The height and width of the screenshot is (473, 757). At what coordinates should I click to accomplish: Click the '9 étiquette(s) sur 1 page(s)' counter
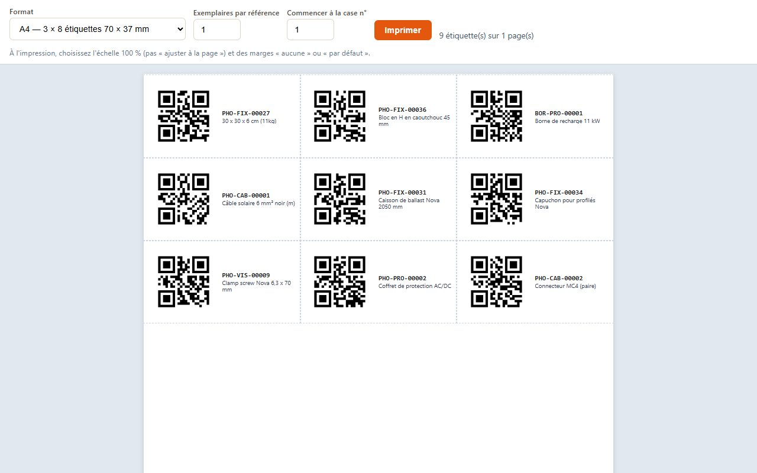[487, 35]
